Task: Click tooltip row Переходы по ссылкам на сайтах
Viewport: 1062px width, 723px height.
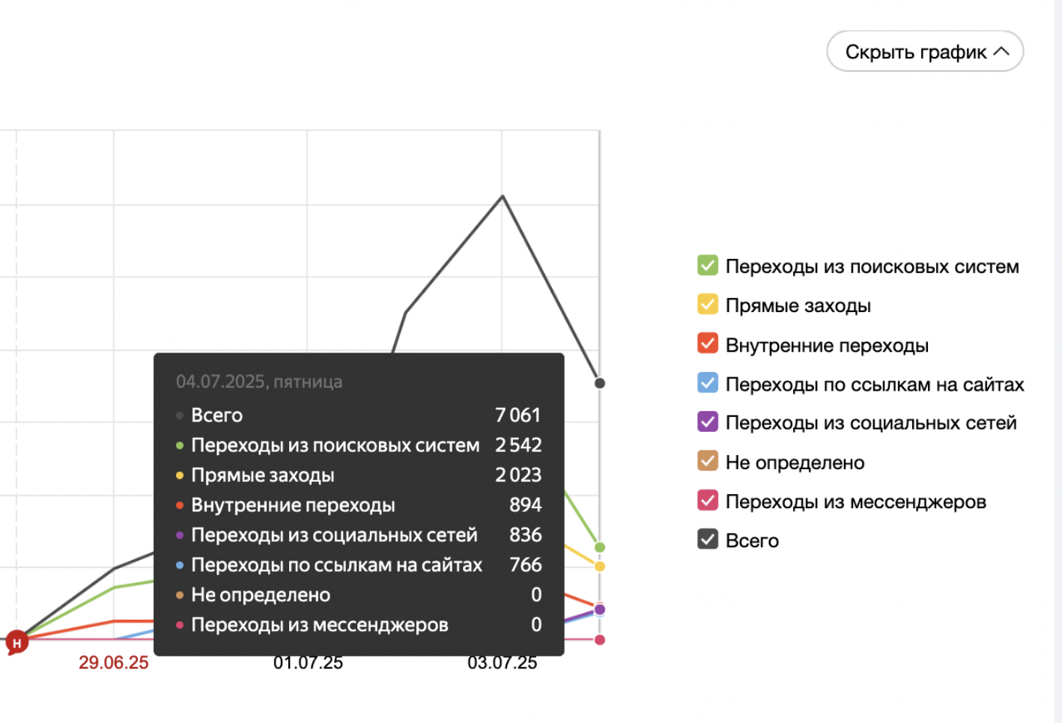Action: click(x=336, y=565)
